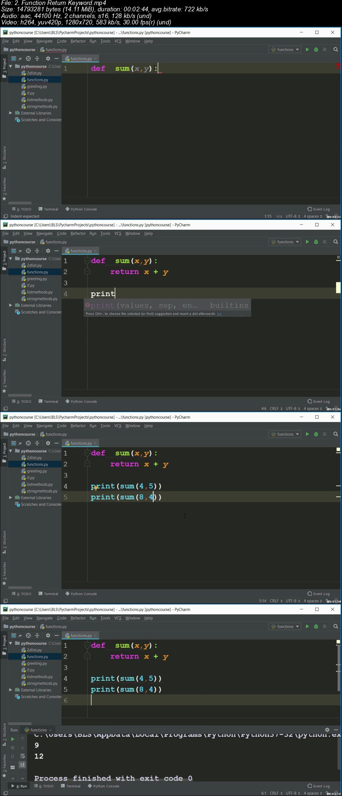Select the print(values, sep, en… completion suggestion

(x=167, y=305)
